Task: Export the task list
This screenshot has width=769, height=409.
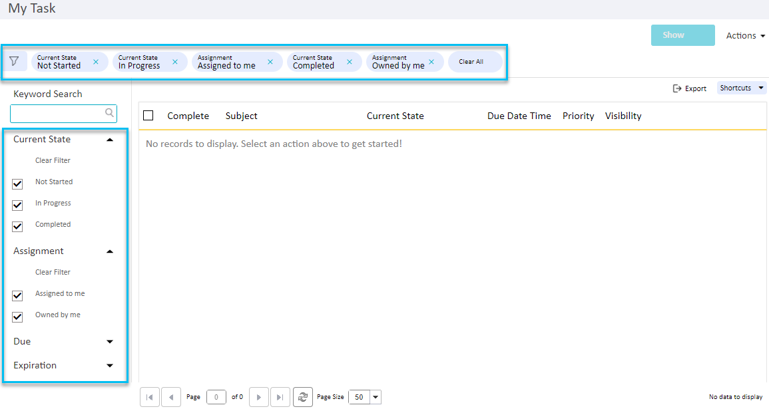Action: pos(690,87)
